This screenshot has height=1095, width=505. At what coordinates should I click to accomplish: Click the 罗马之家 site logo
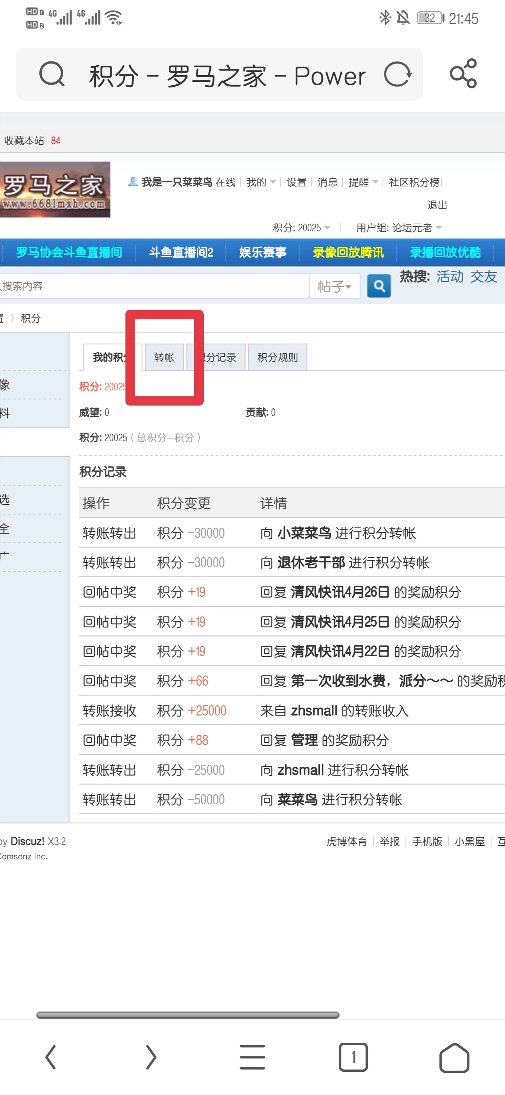pos(55,190)
